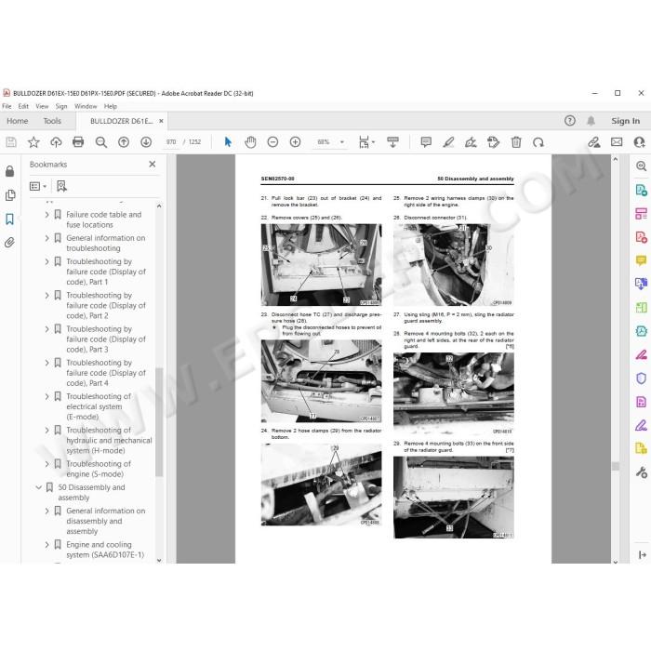Add the file to starred with star icon
Screen dimensions: 651x651
click(33, 142)
